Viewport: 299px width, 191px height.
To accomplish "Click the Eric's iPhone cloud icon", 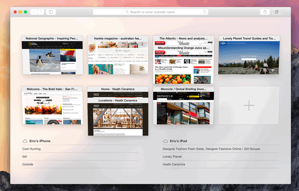I will 25,141.
